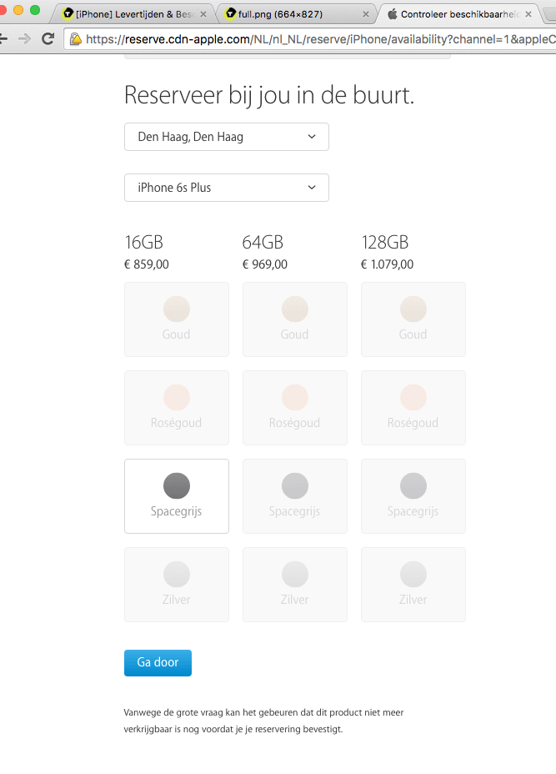Close the full.png tab
This screenshot has height=774, width=556.
[x=366, y=14]
